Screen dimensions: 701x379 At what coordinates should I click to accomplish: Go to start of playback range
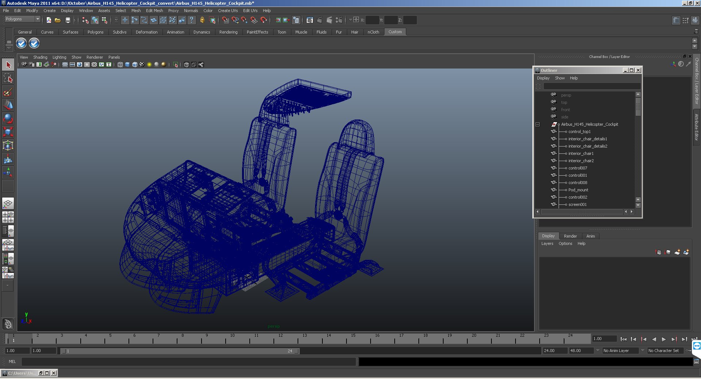(623, 339)
